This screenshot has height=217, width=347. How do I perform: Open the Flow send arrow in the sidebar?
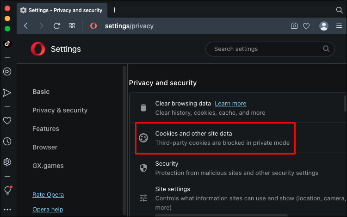[7, 93]
